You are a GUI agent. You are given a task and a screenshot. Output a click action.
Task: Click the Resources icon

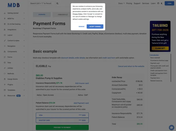tap(5, 95)
